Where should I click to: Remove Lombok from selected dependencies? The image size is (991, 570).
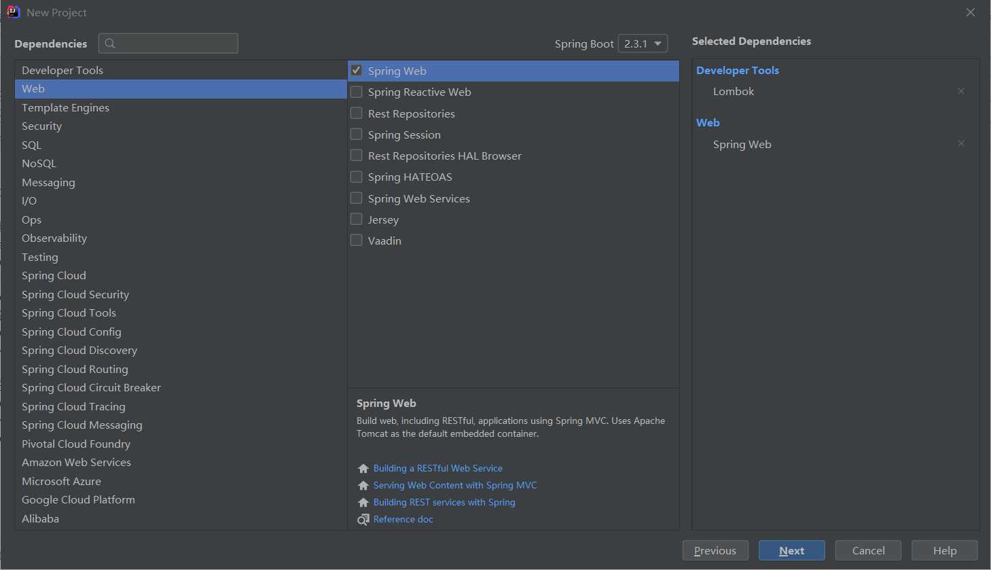coord(961,91)
